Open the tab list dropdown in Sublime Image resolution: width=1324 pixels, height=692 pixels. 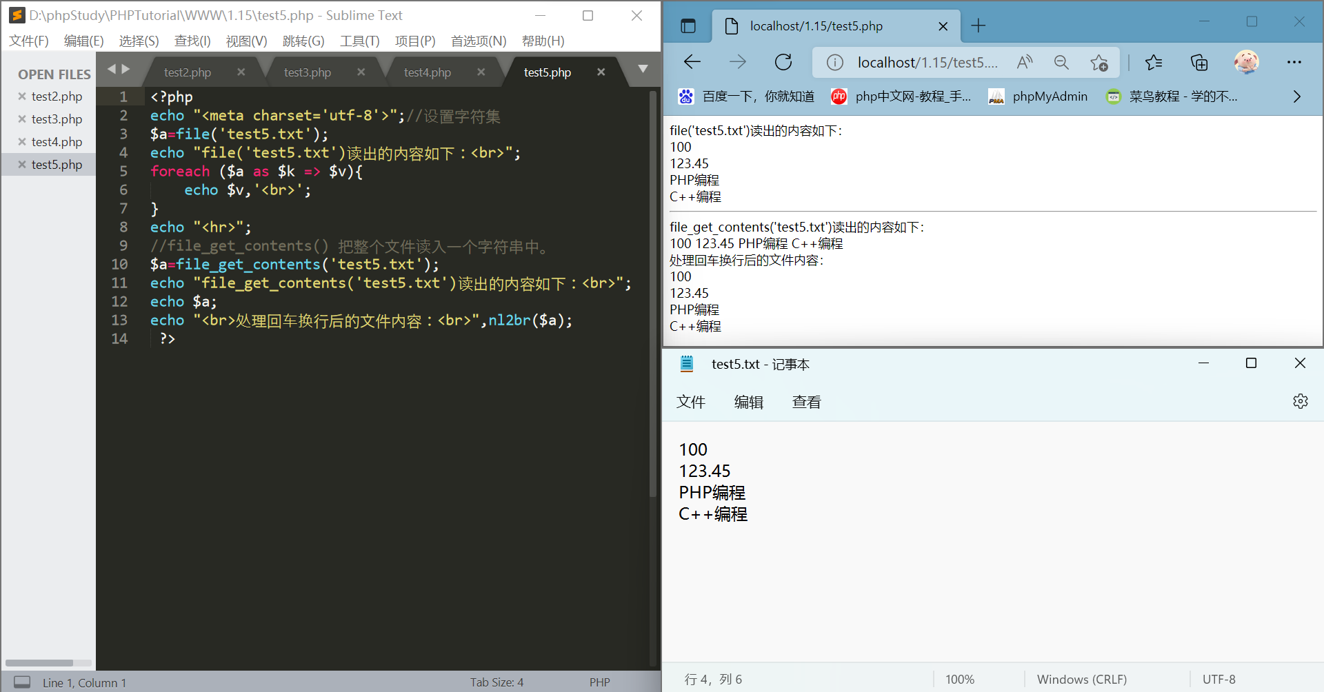tap(643, 69)
